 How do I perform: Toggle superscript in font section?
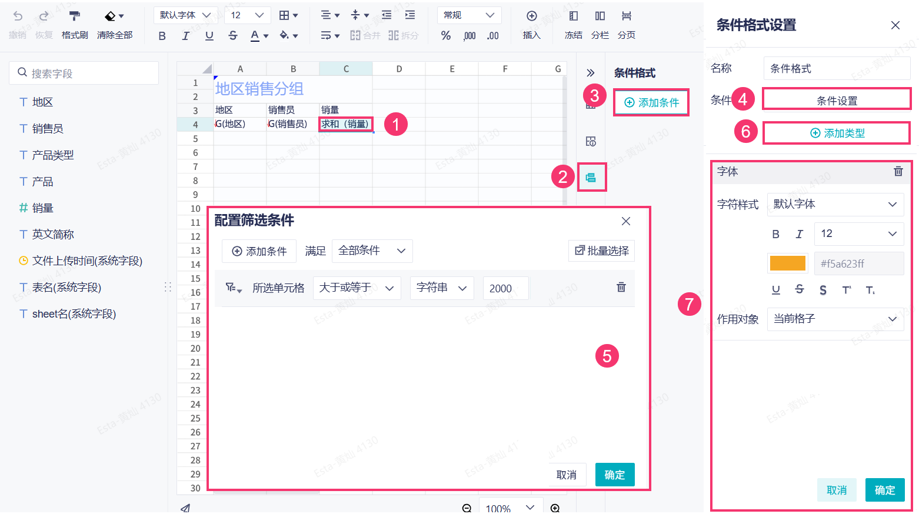(847, 289)
